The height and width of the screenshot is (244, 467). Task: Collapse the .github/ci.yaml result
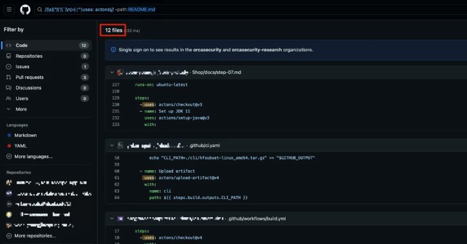(112, 145)
